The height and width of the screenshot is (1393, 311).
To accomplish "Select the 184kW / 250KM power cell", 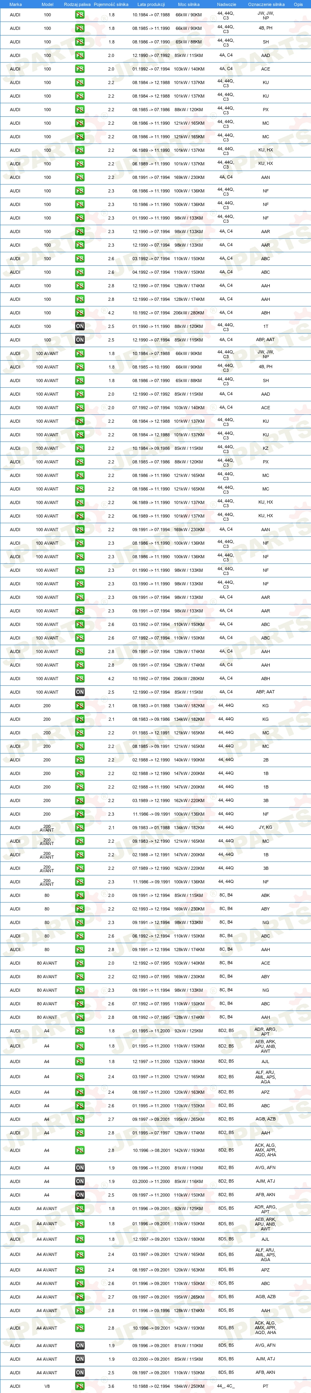I will (x=189, y=1386).
